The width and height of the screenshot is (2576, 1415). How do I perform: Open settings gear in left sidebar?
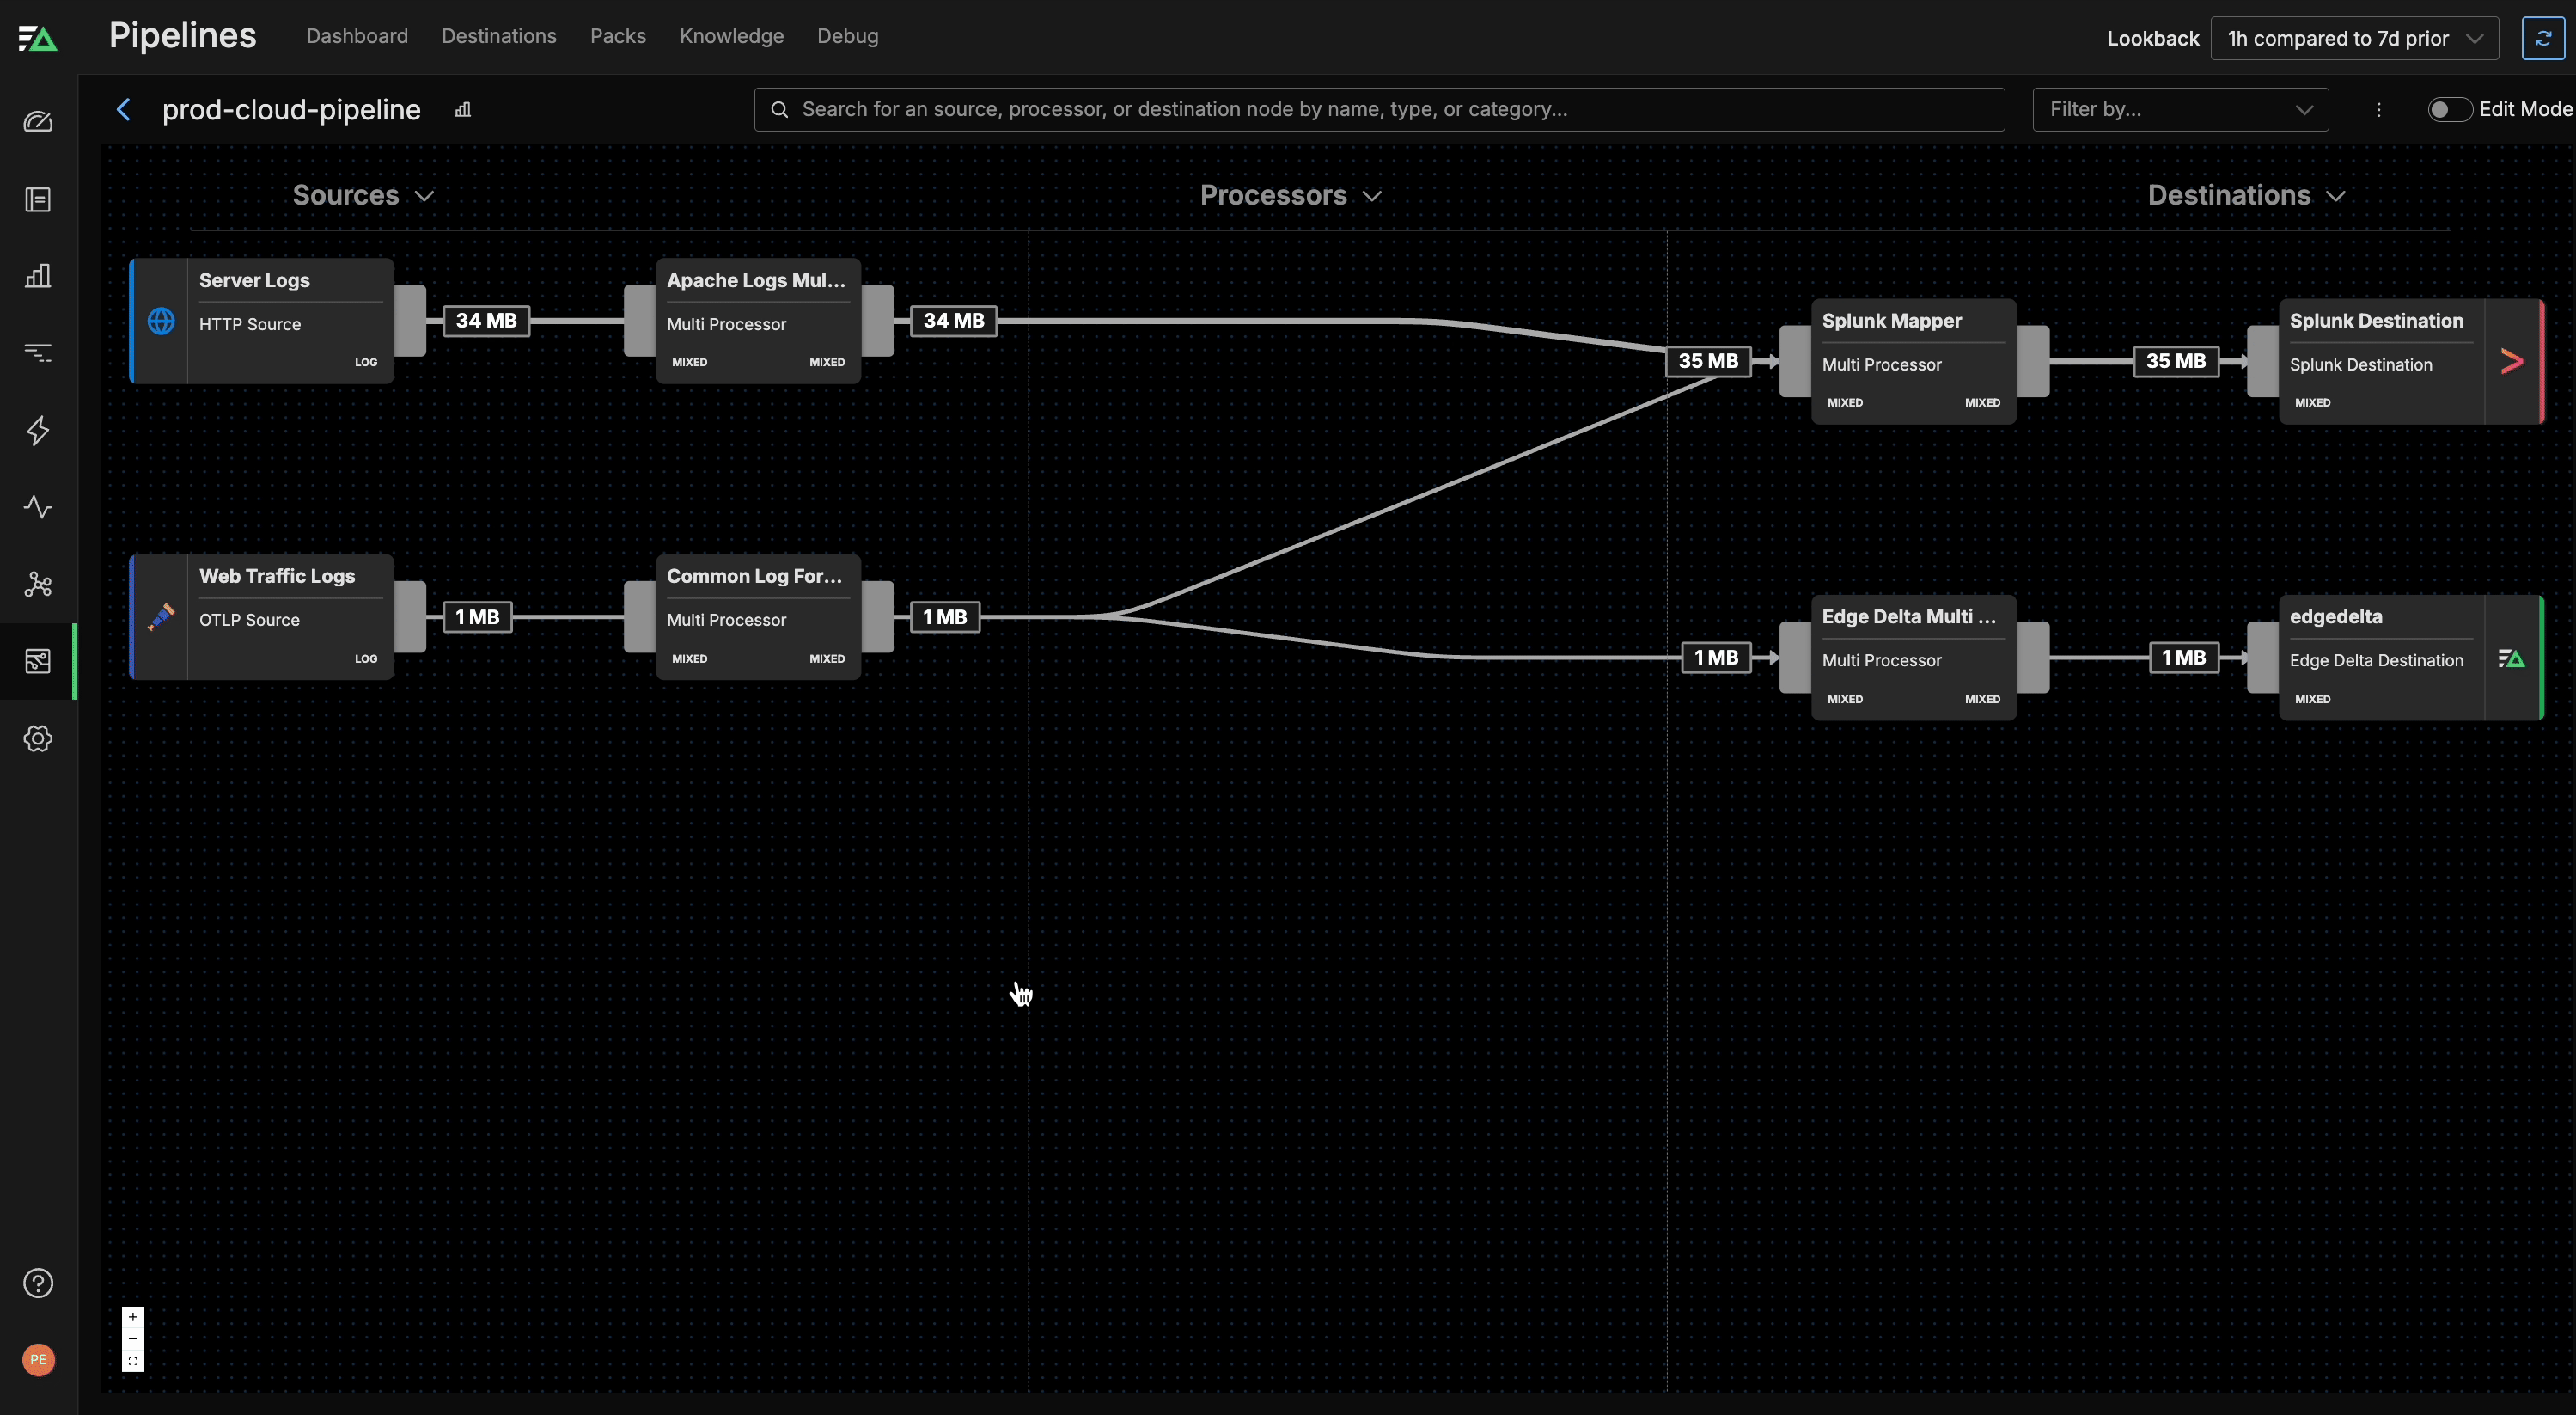[38, 738]
